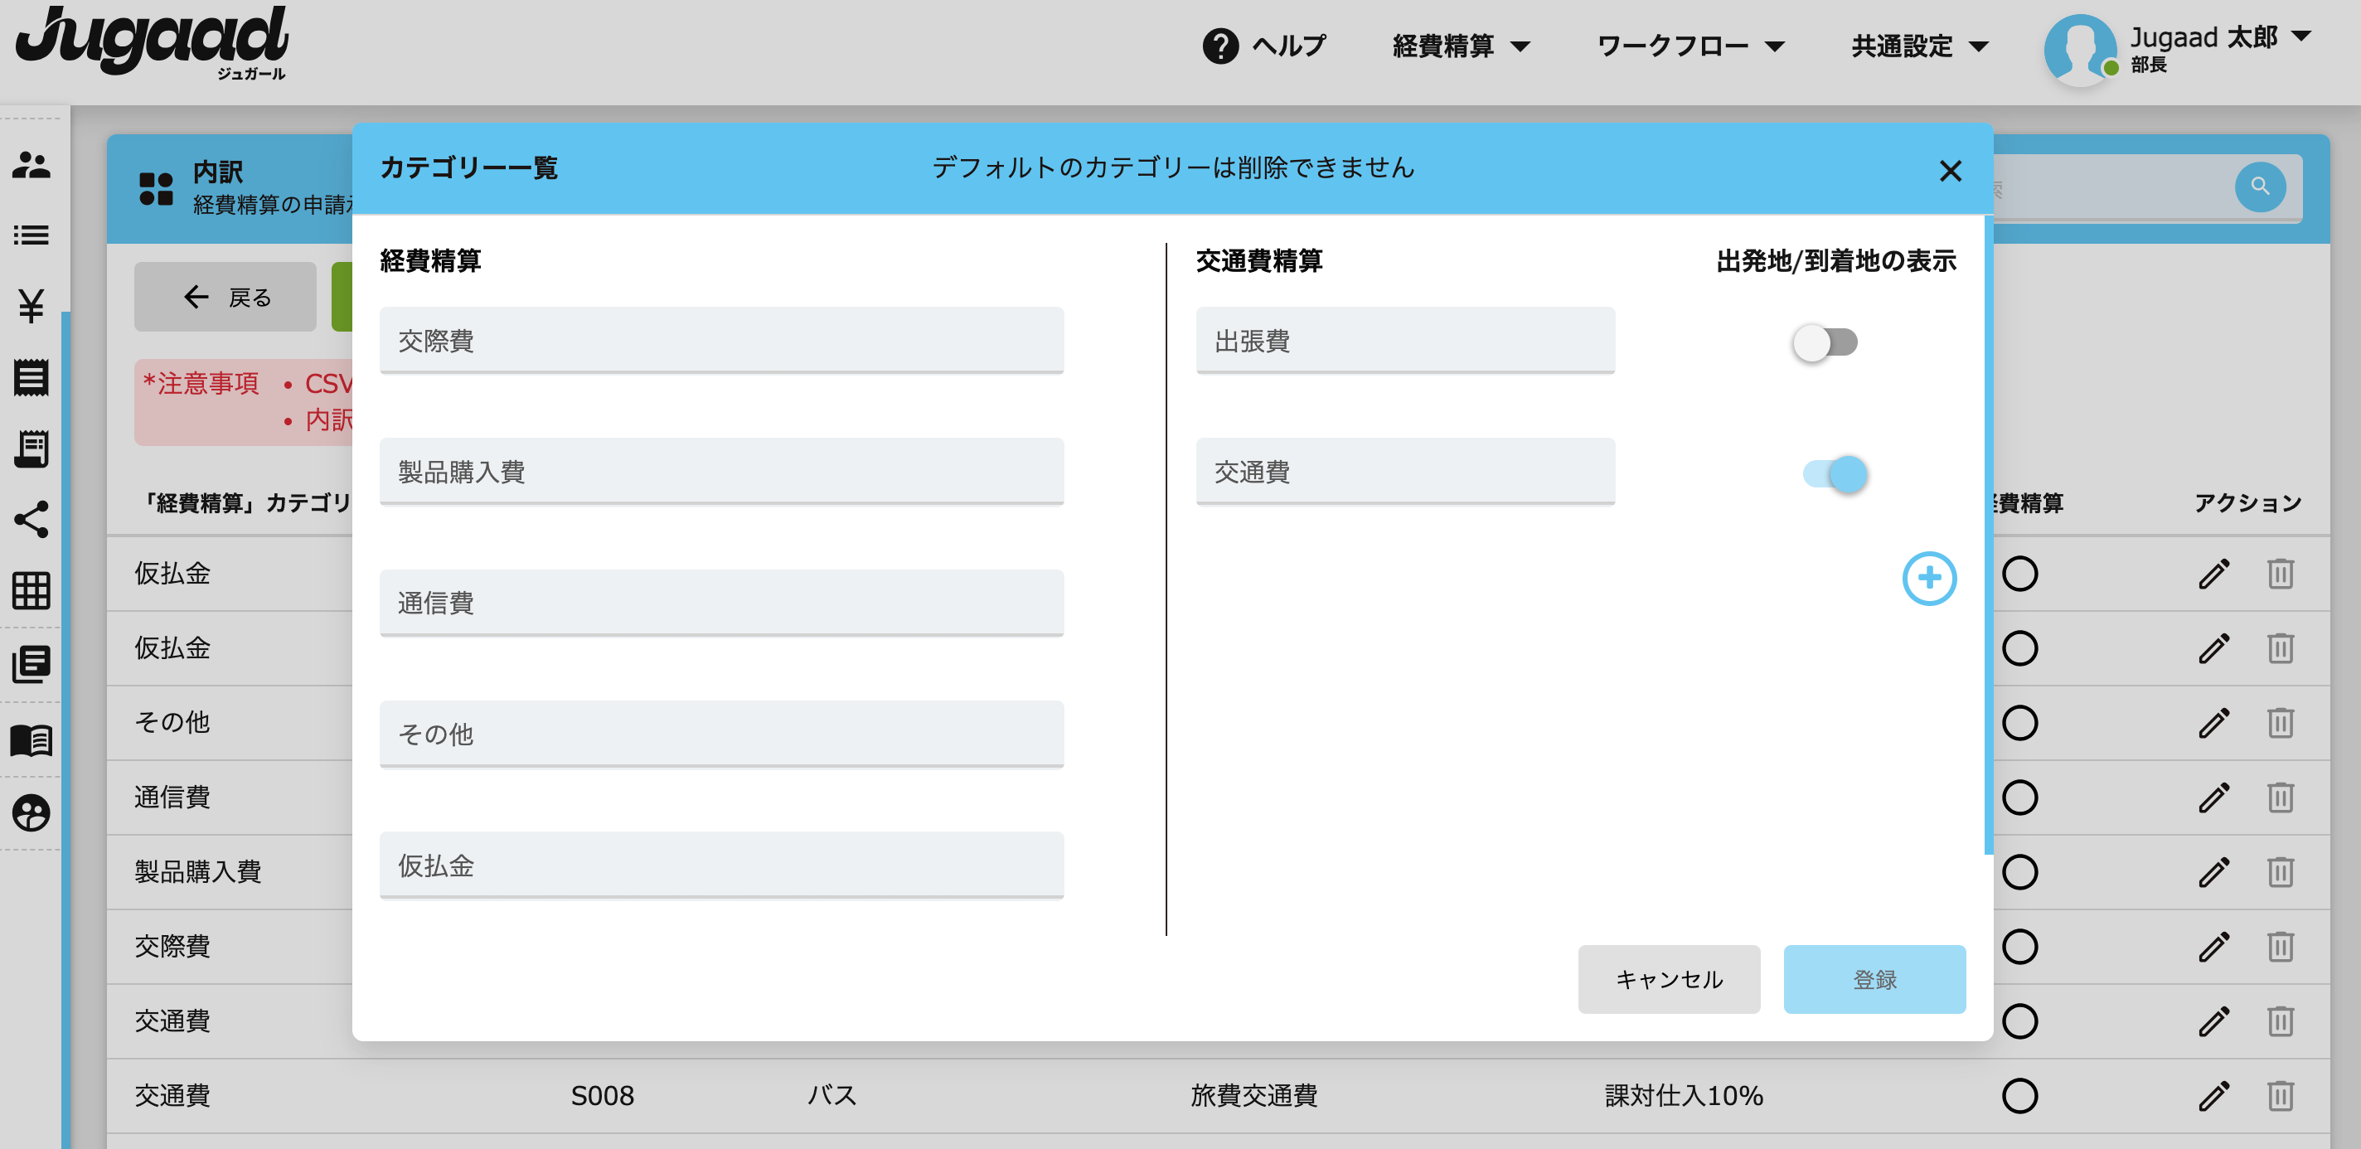Image resolution: width=2361 pixels, height=1149 pixels.
Task: Edit the その他 row with pencil icon
Action: [2213, 723]
